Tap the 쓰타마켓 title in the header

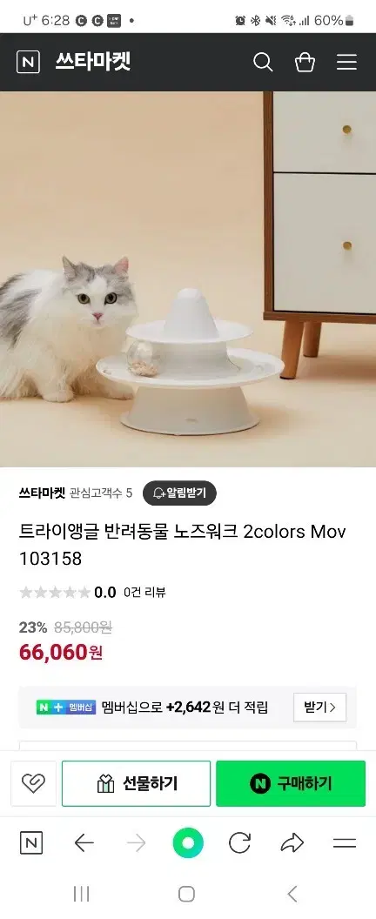(93, 62)
